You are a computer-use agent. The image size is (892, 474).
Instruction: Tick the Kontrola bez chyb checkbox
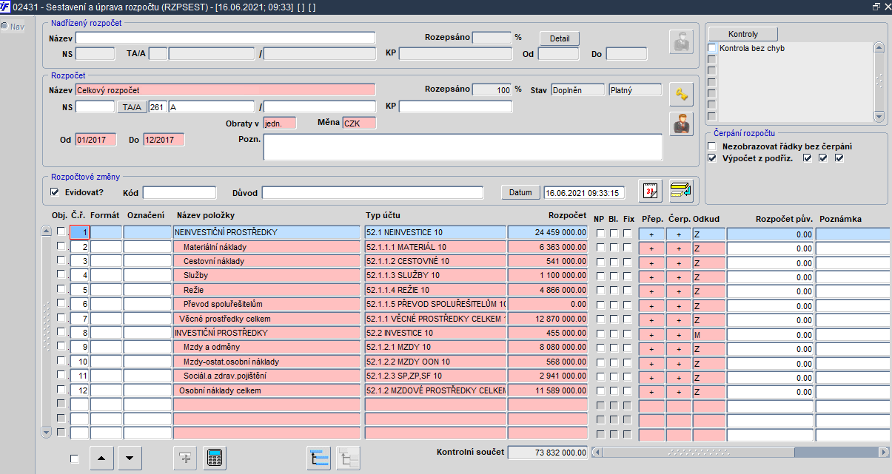click(x=712, y=48)
